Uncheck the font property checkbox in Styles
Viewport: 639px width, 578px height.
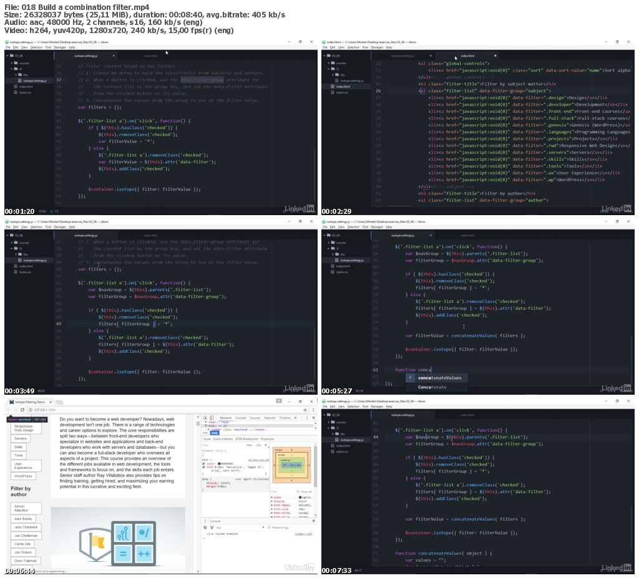pos(204,467)
